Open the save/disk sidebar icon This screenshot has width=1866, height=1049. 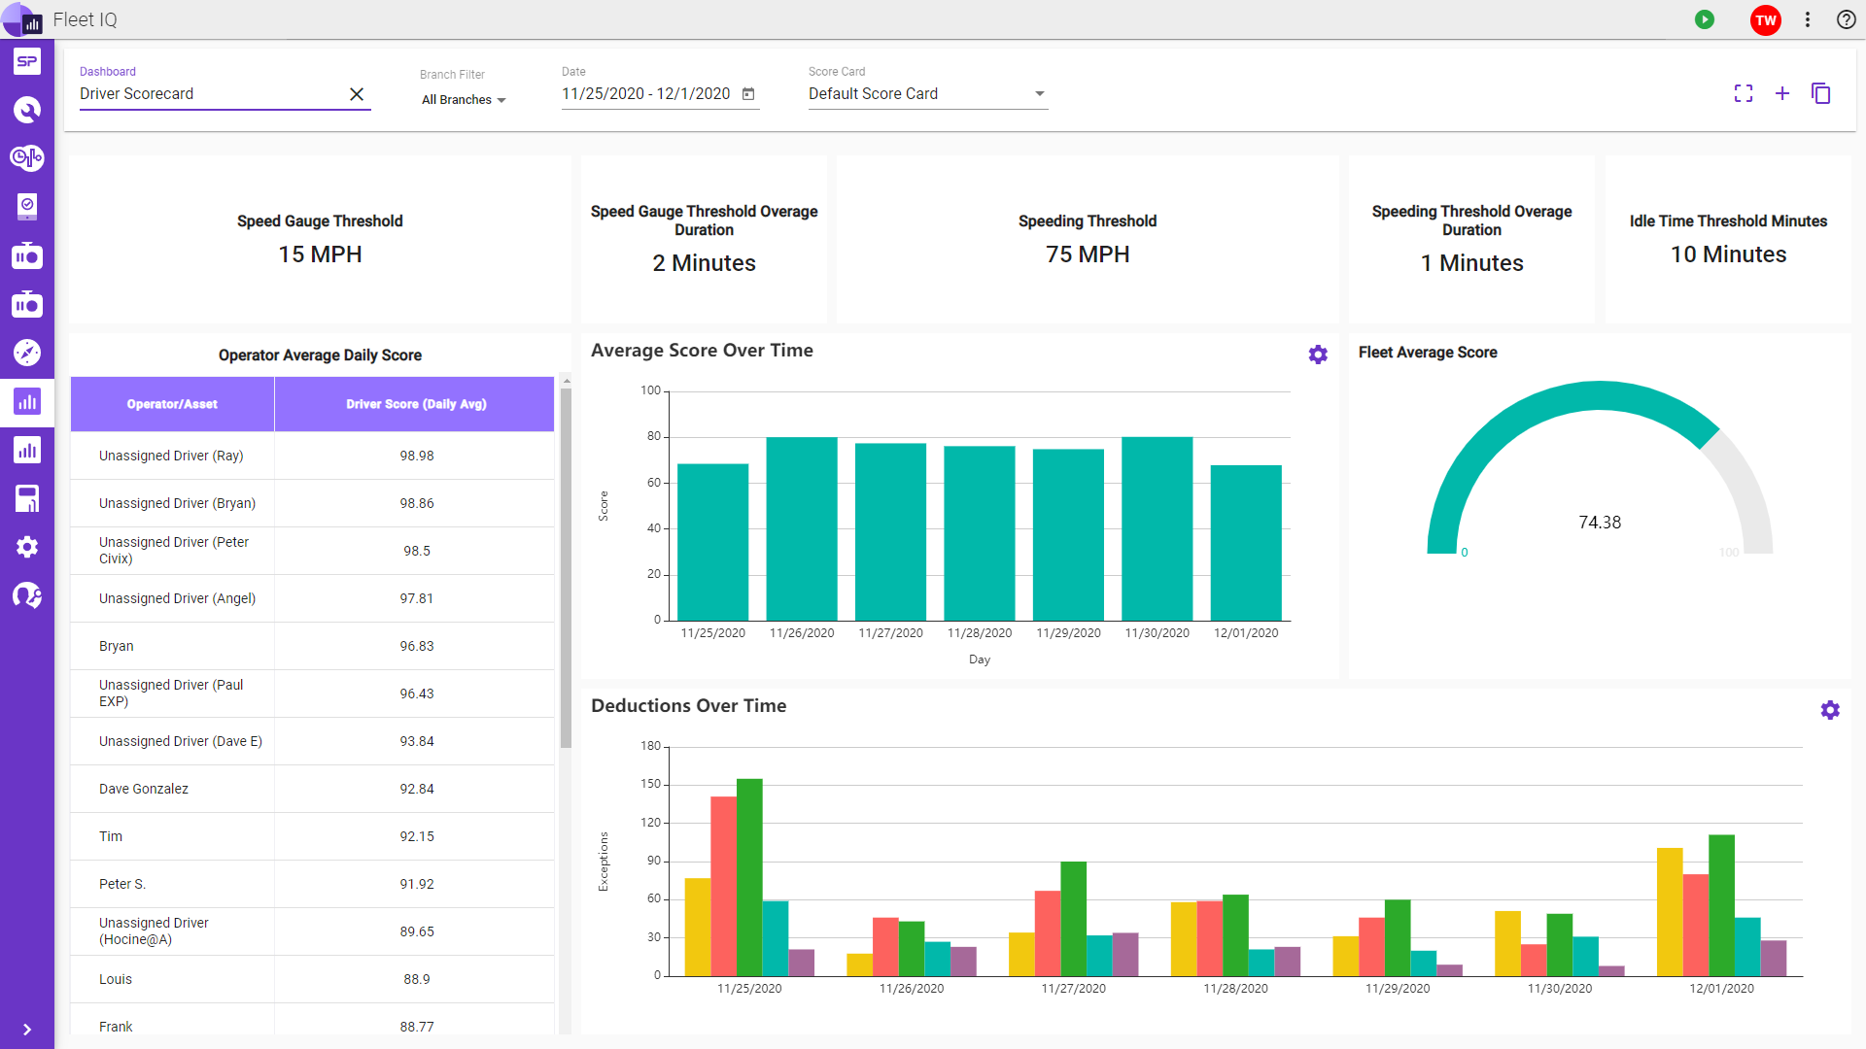pyautogui.click(x=26, y=498)
